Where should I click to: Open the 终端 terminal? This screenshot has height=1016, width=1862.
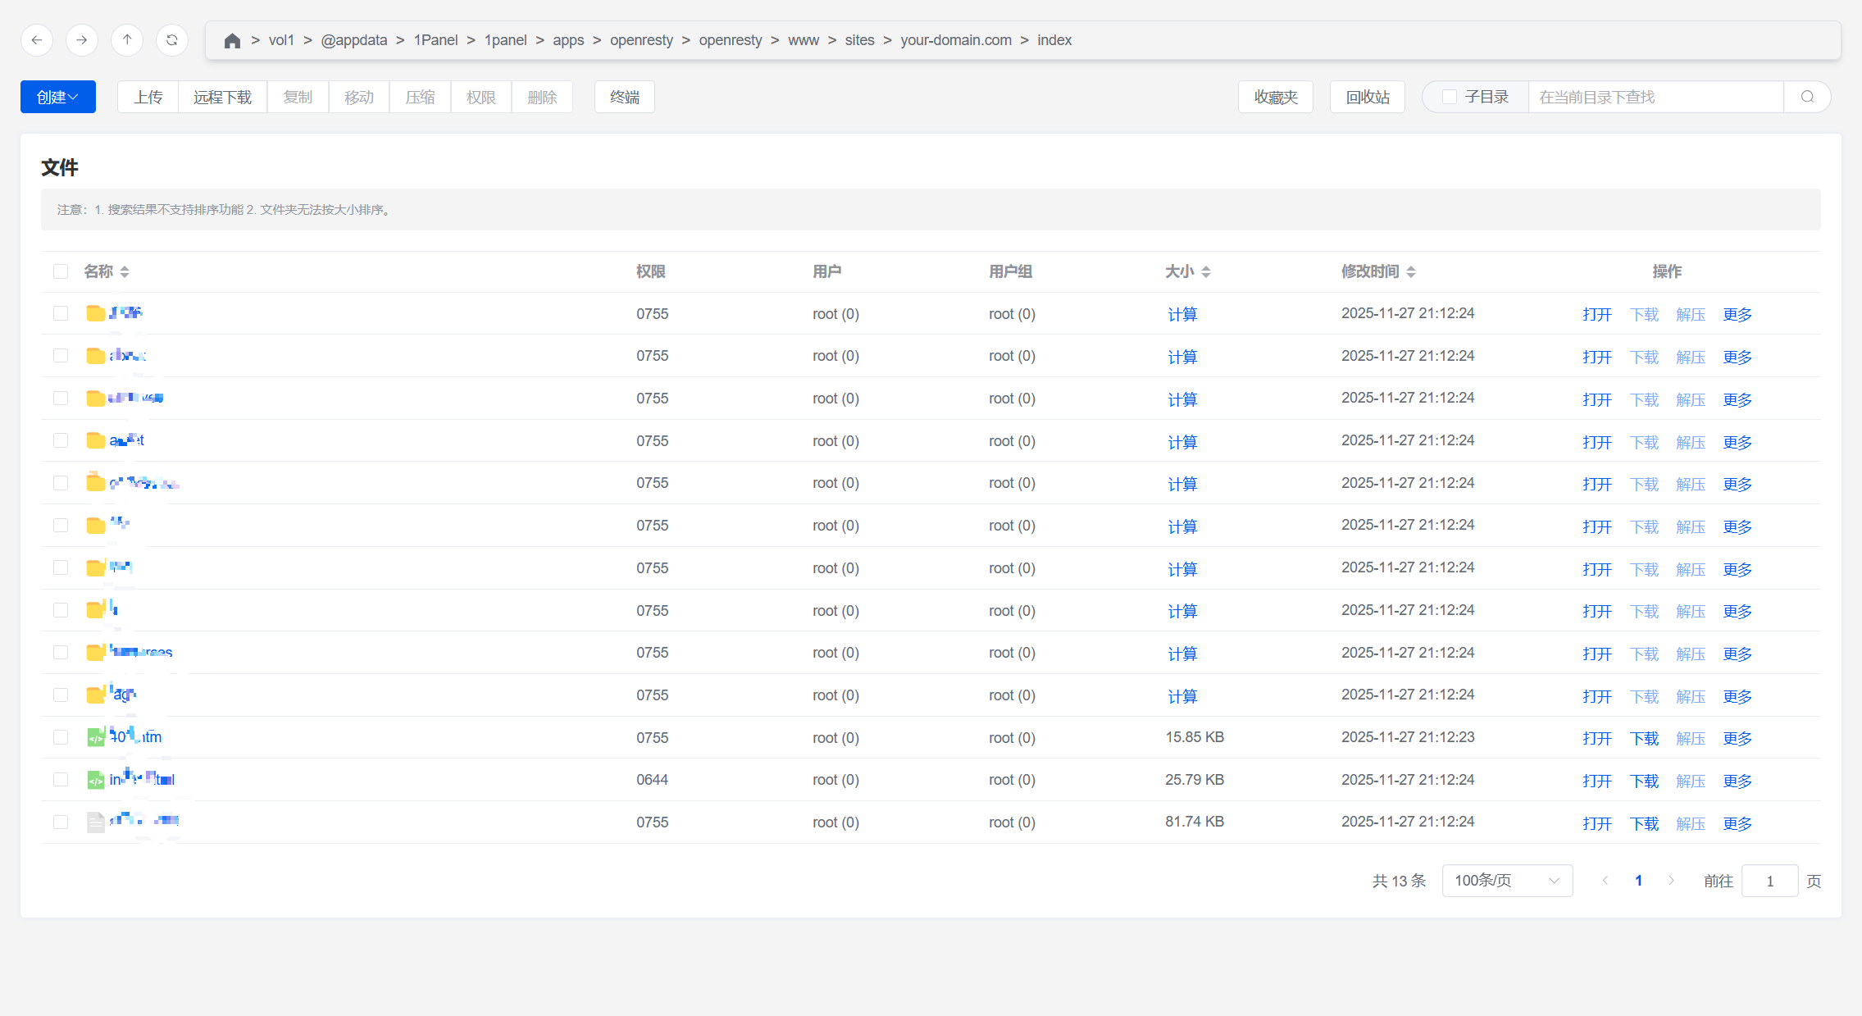click(625, 97)
